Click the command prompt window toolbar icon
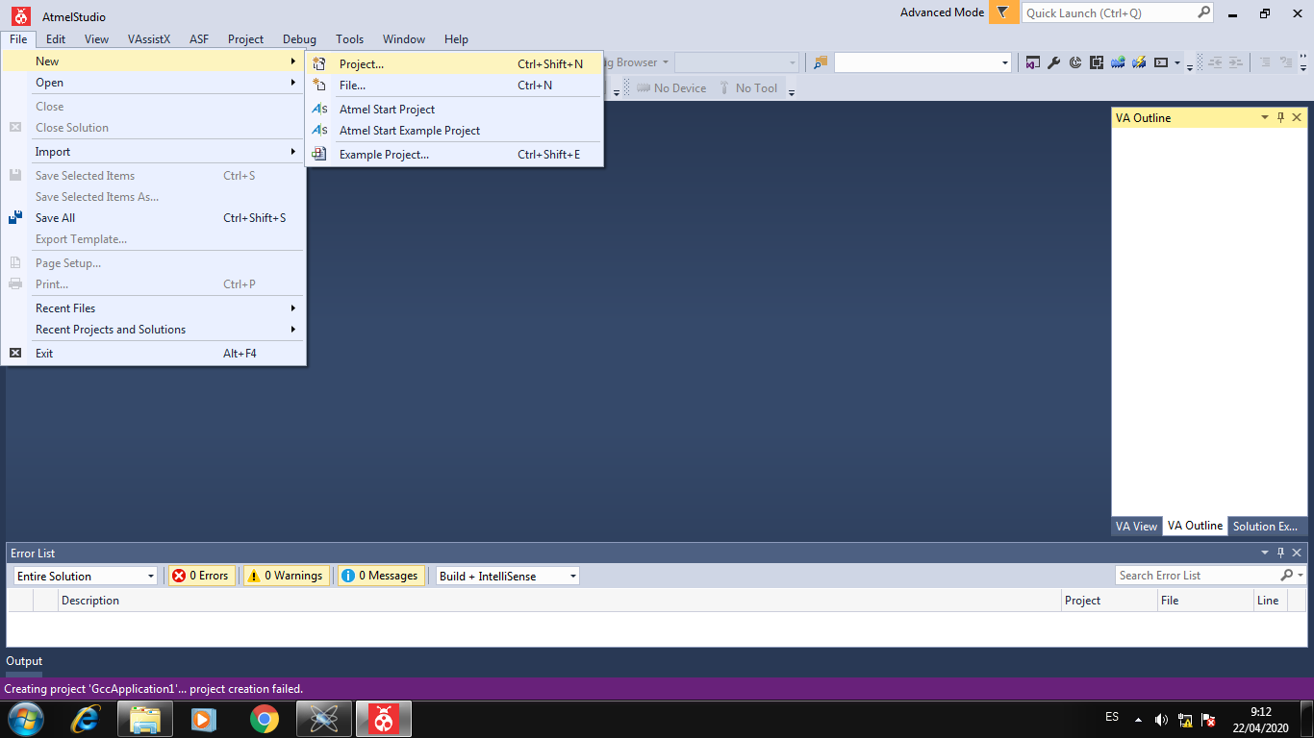This screenshot has width=1314, height=738. coord(1161,62)
